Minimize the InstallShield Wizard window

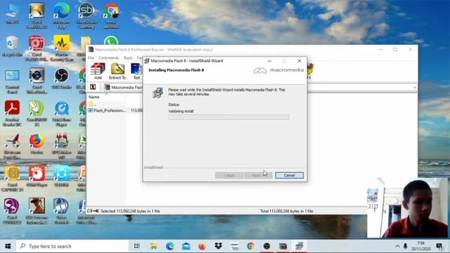[269, 61]
